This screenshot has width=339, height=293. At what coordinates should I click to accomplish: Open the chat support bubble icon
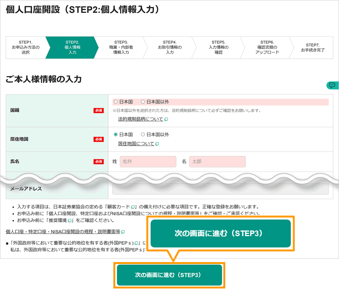tap(332, 85)
